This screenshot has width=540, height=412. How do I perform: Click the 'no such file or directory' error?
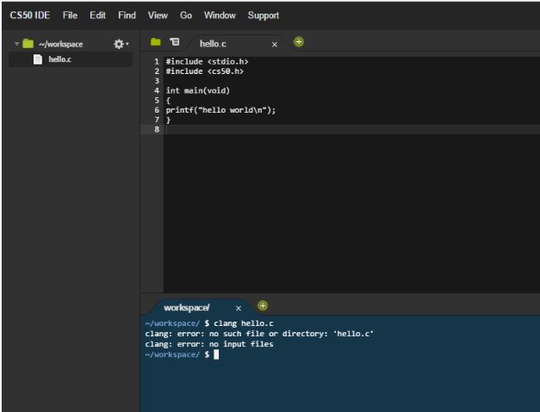coord(269,334)
